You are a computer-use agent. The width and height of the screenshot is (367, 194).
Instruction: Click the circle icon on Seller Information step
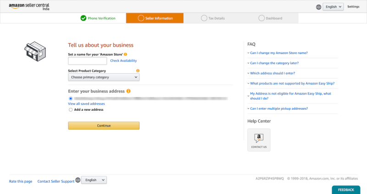[x=141, y=18]
